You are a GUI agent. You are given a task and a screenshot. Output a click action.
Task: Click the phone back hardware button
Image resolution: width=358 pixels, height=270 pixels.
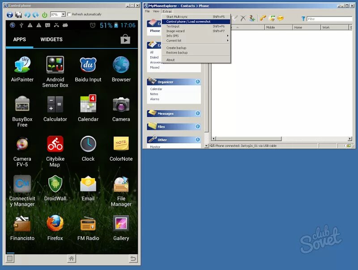click(x=133, y=258)
